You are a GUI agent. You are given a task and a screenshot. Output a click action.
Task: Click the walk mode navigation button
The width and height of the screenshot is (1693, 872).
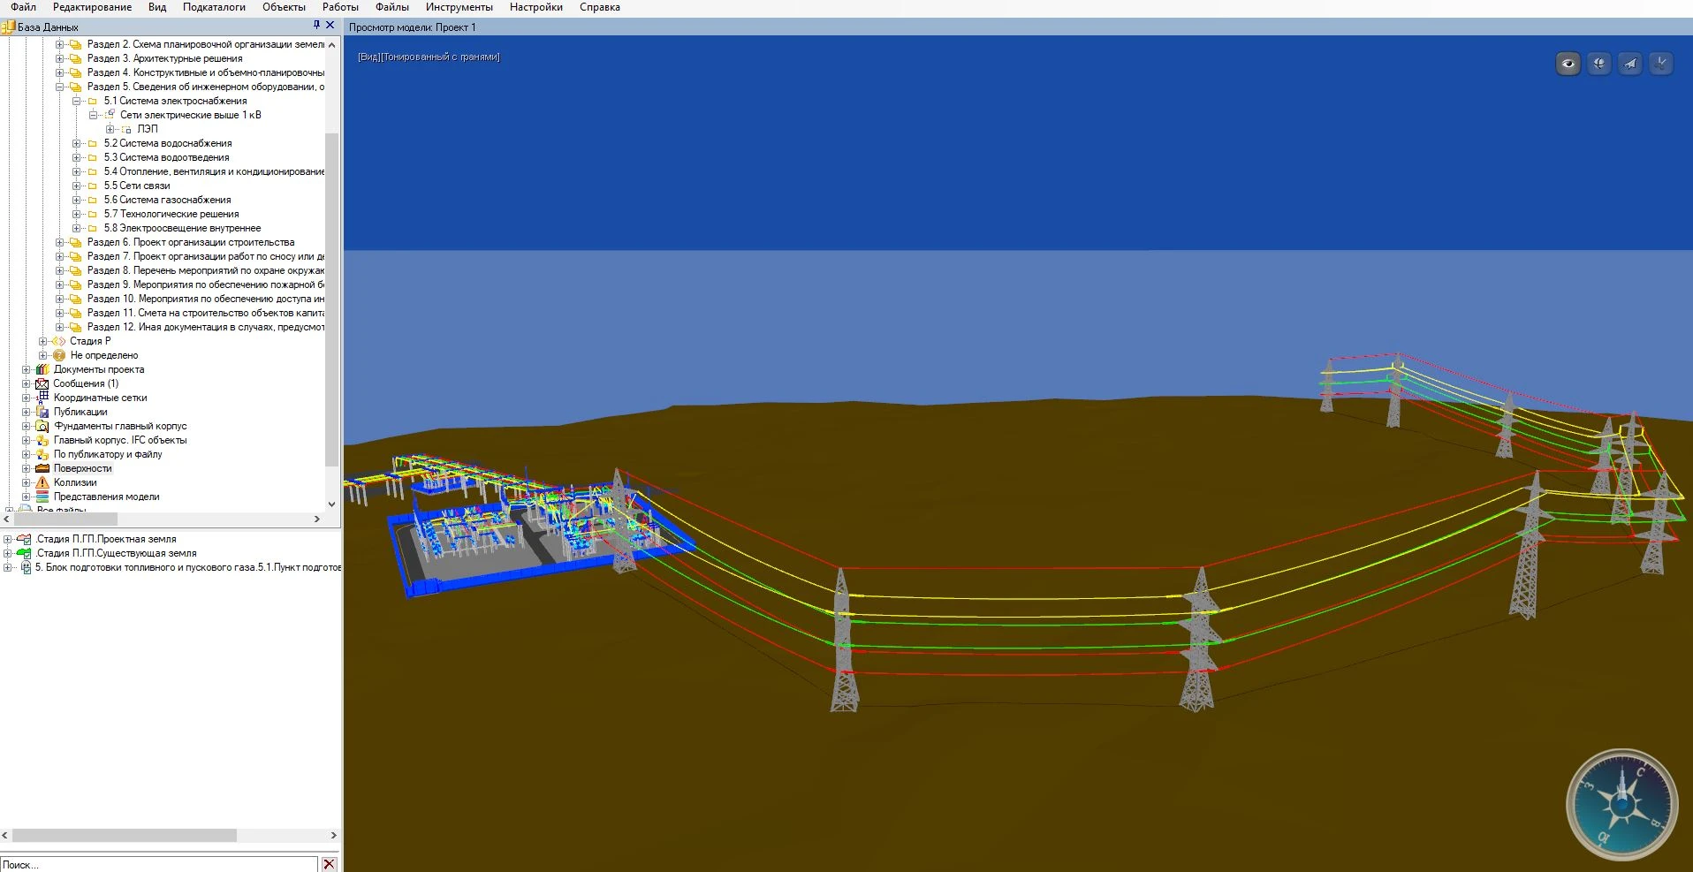1660,64
